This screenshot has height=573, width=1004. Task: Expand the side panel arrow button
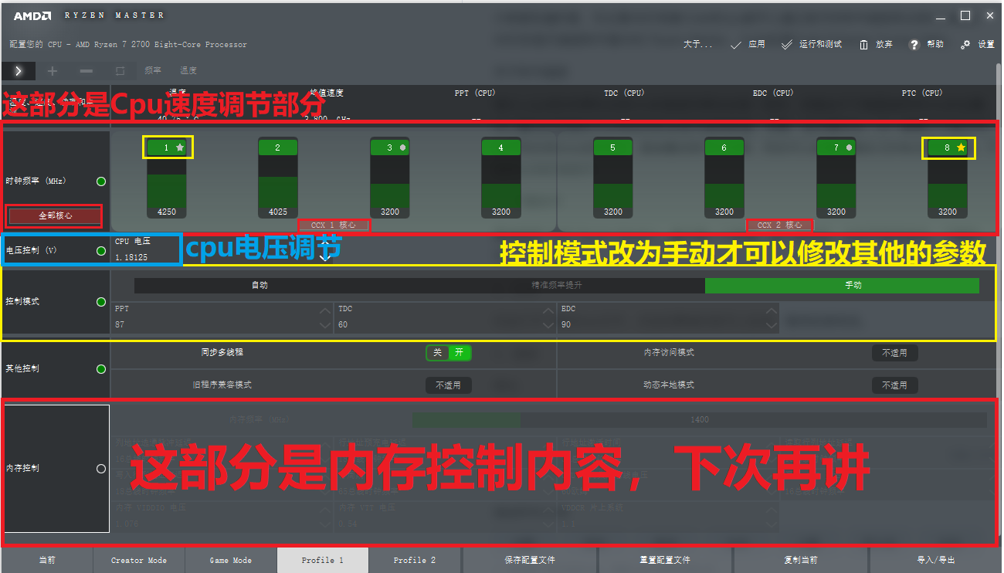[x=18, y=70]
